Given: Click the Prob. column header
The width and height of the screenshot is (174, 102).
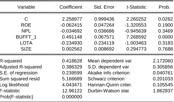Looking at the screenshot, I should point(164,7).
